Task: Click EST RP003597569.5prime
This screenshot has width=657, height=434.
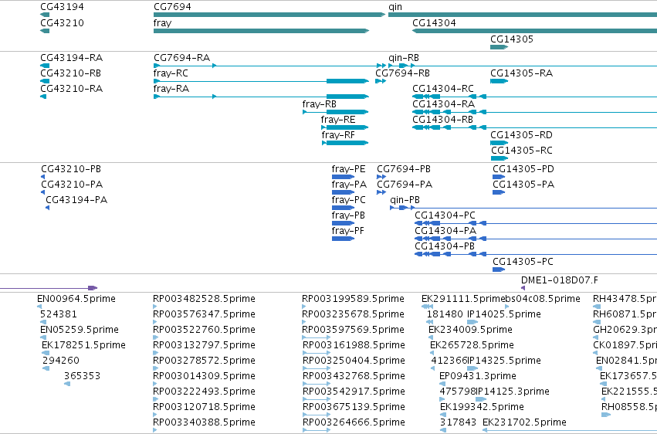Action: tap(317, 337)
